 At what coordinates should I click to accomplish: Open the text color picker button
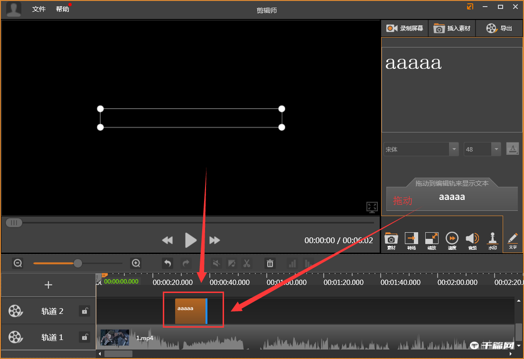(x=512, y=149)
